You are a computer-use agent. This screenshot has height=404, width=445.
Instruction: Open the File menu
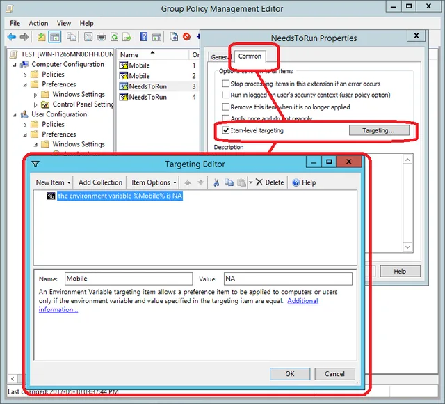pyautogui.click(x=15, y=23)
